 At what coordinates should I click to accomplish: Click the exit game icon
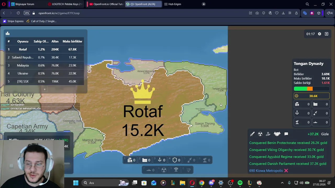326,34
